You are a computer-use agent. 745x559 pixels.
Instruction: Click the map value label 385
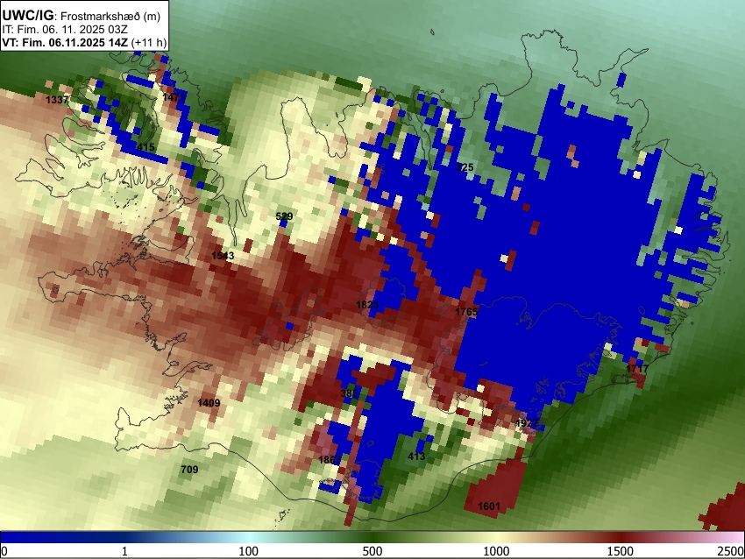point(349,393)
